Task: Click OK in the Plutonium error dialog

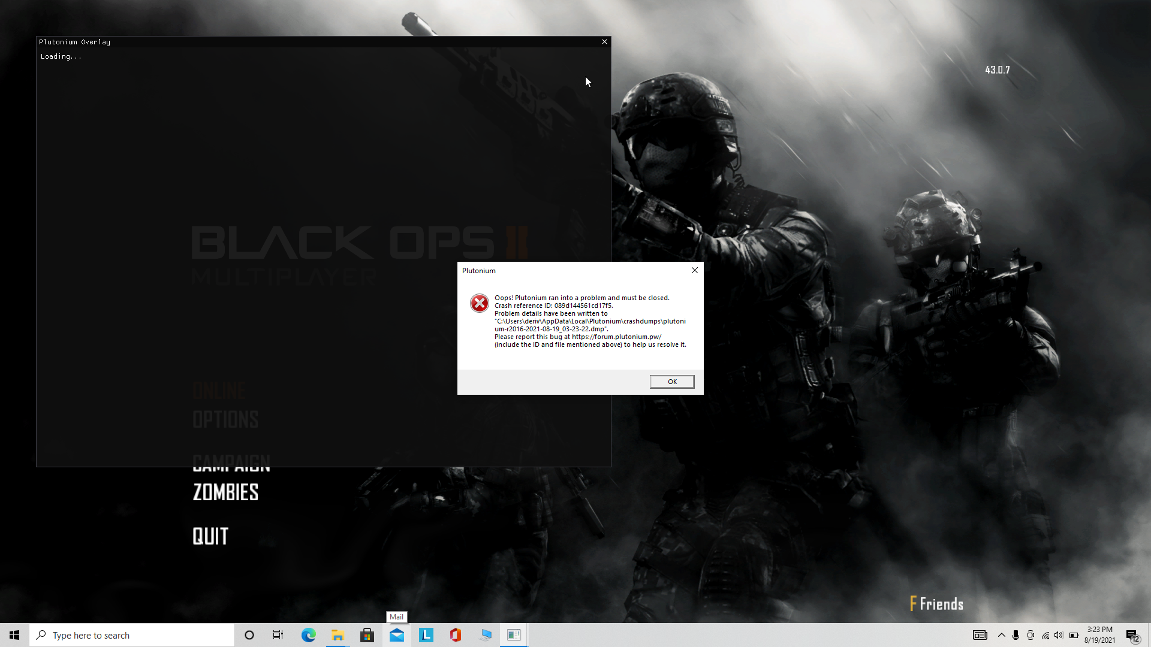Action: tap(672, 382)
